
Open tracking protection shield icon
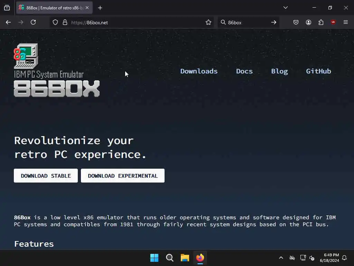pos(55,23)
